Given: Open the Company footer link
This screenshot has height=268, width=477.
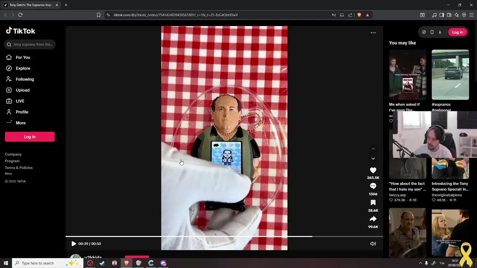Looking at the screenshot, I should [x=13, y=154].
